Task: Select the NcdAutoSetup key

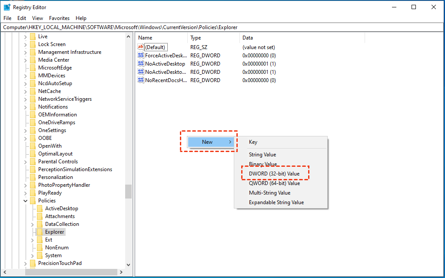Action: tap(55, 83)
